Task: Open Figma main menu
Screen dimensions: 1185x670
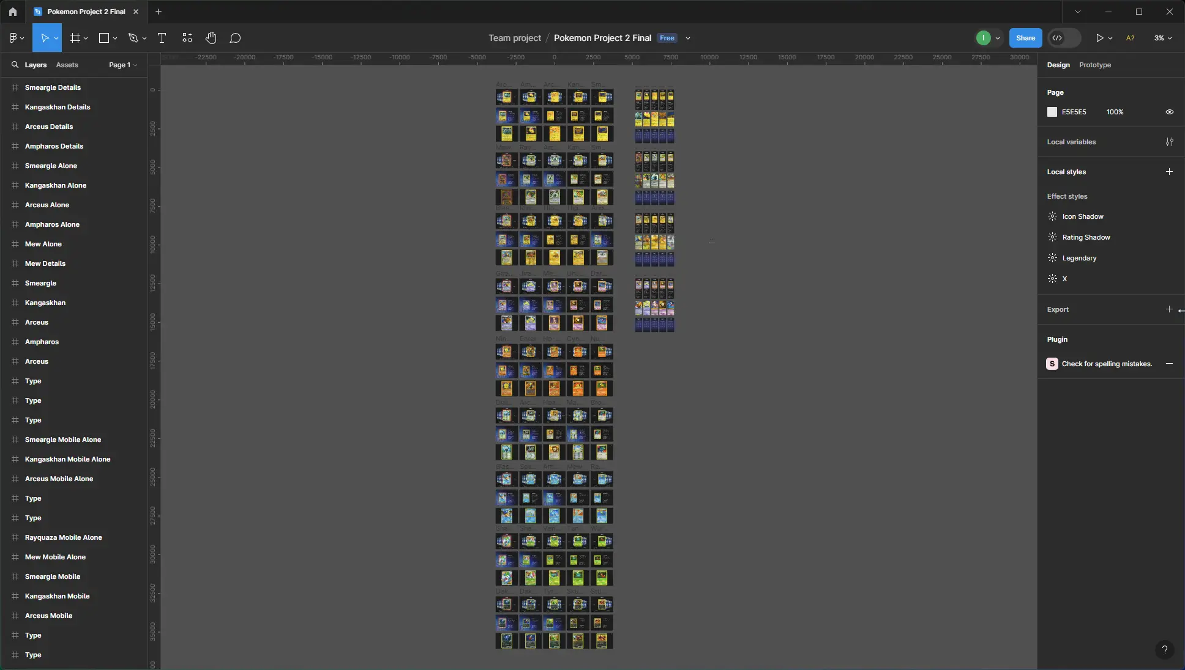Action: click(x=13, y=38)
